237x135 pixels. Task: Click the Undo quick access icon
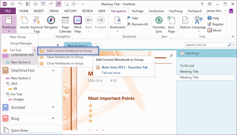click(x=20, y=4)
